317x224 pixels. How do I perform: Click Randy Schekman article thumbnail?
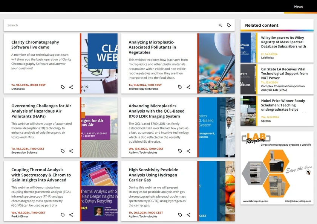pyautogui.click(x=248, y=111)
